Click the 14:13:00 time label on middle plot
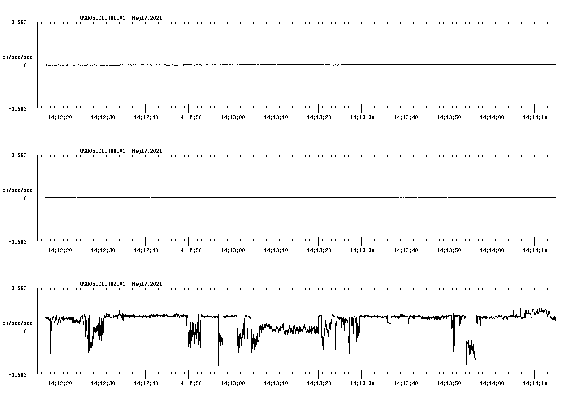Screen dimensions: 587x399 coord(233,250)
